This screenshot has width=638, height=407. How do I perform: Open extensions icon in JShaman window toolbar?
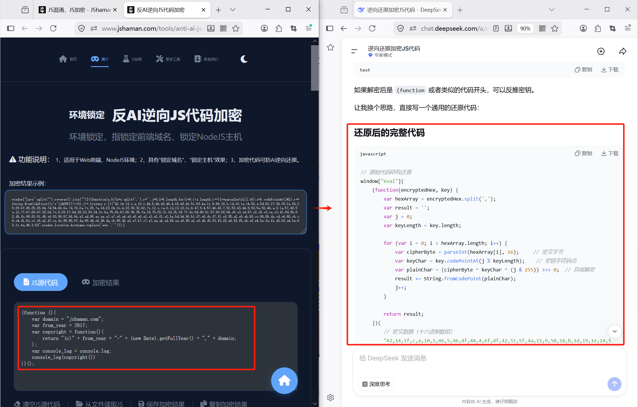(279, 28)
